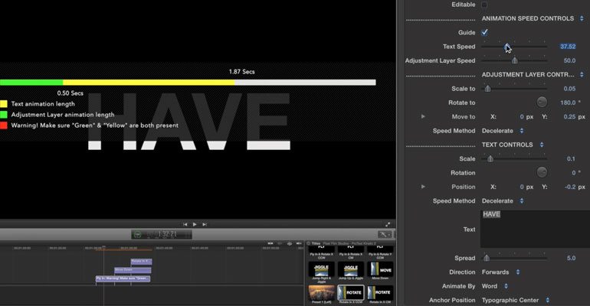
Task: Click the Spread slider handle
Action: click(x=487, y=258)
